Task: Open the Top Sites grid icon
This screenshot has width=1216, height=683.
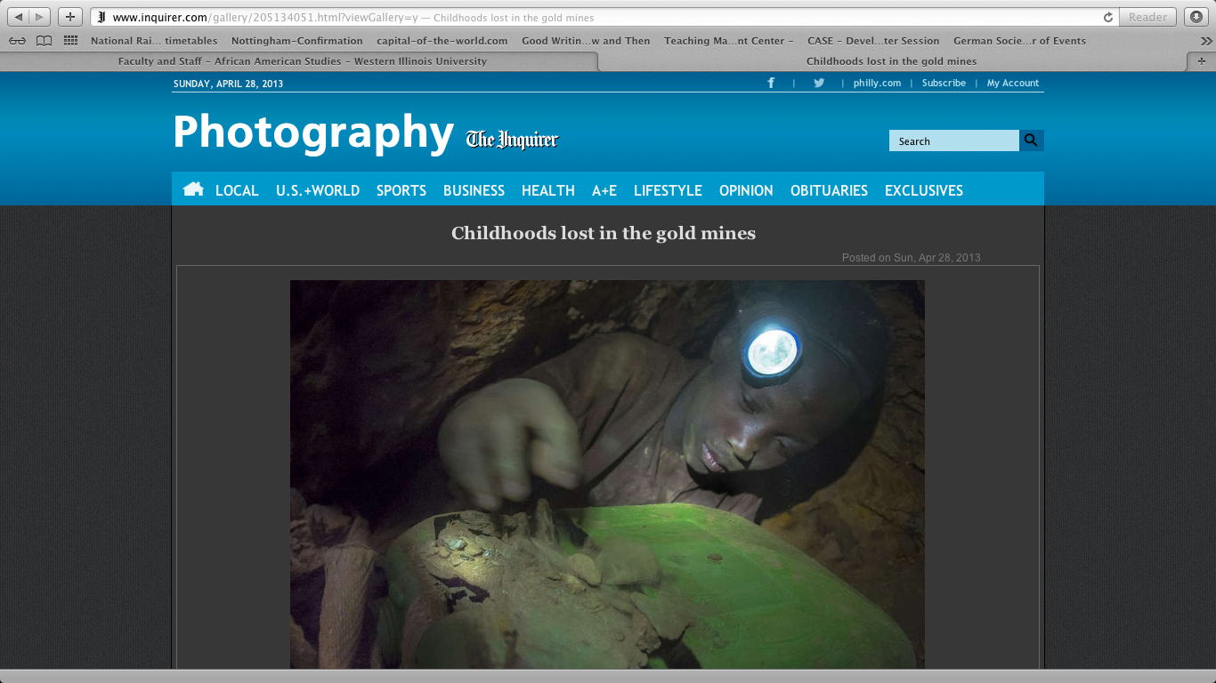Action: click(71, 41)
